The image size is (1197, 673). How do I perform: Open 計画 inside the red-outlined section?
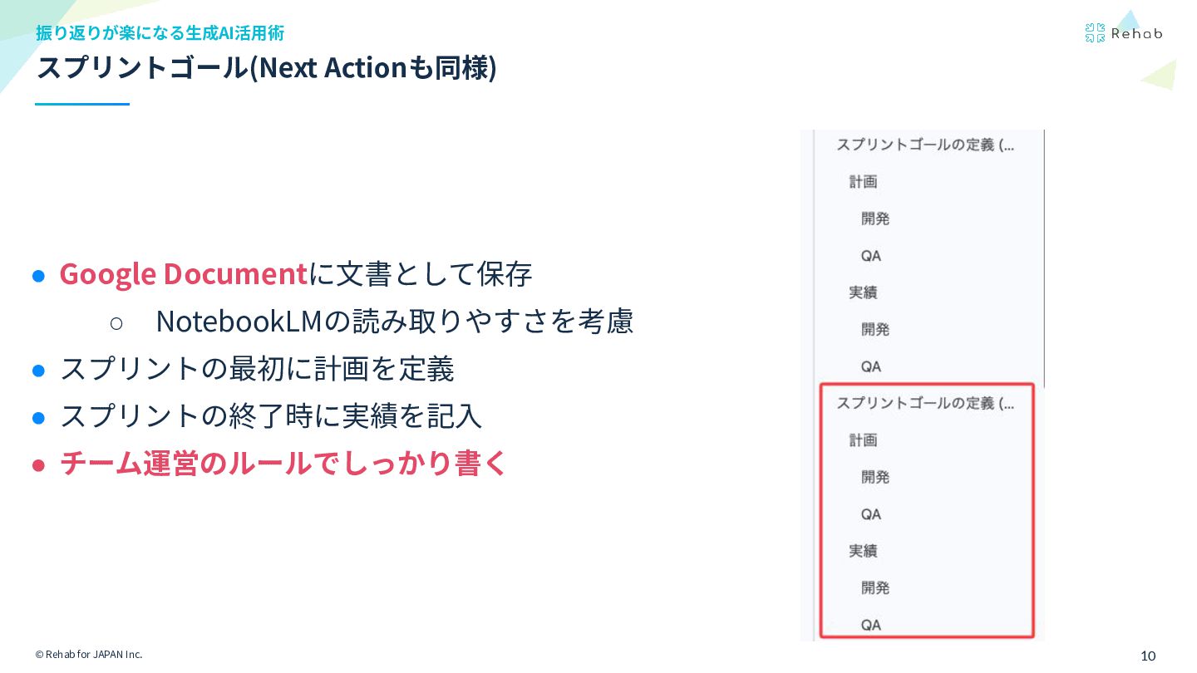tap(863, 440)
